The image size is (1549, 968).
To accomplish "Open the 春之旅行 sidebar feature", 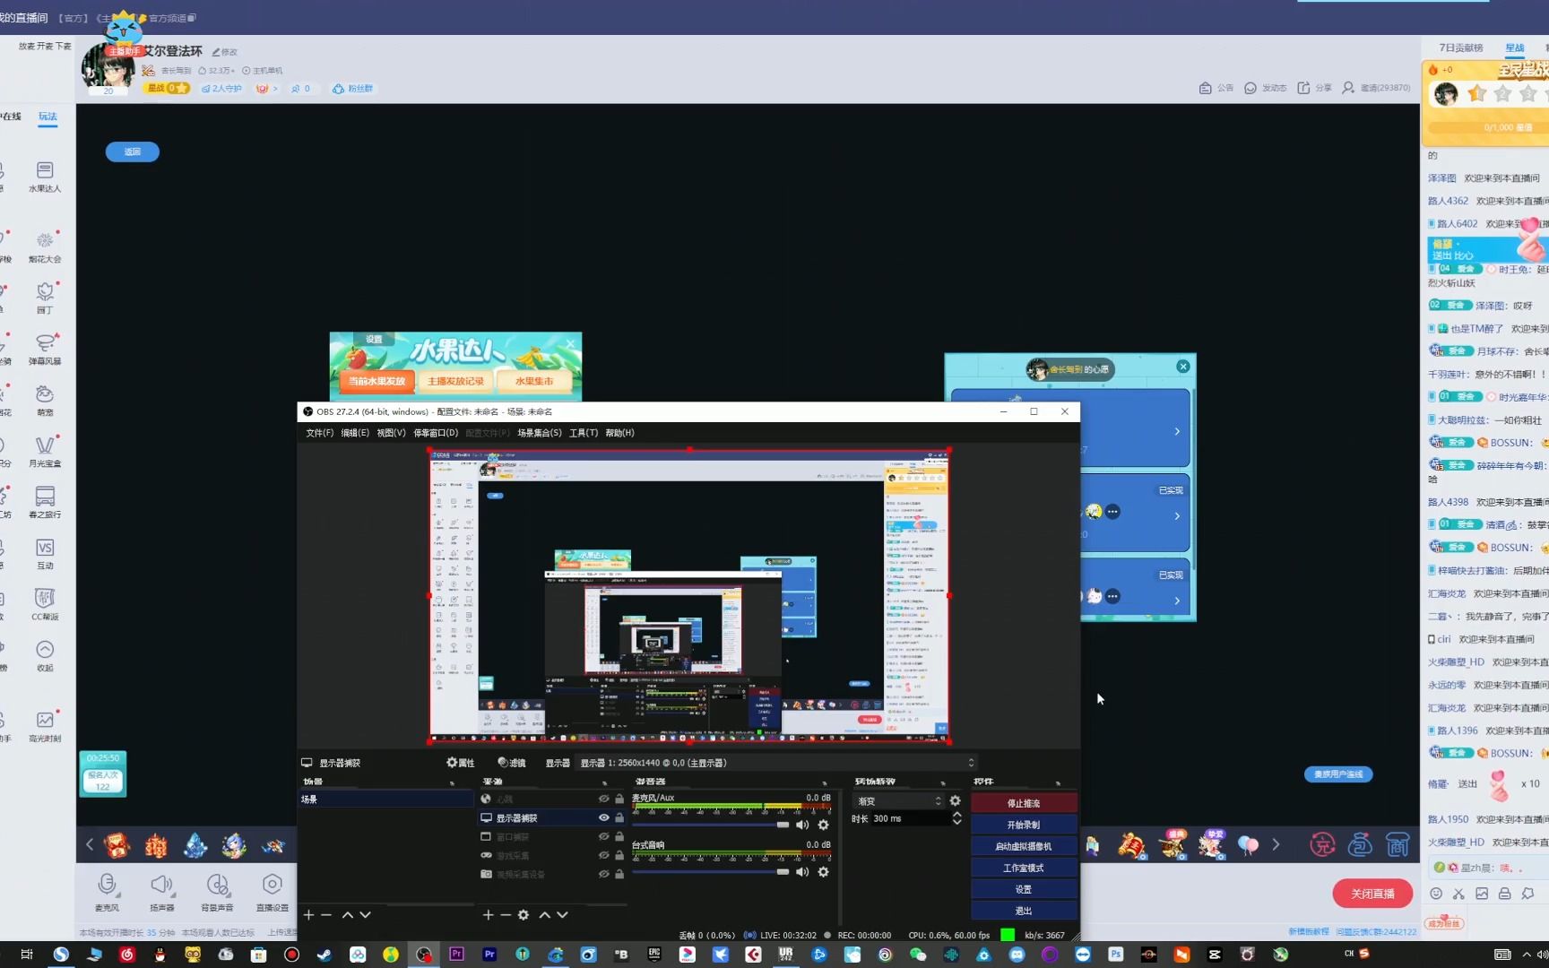I will (45, 503).
